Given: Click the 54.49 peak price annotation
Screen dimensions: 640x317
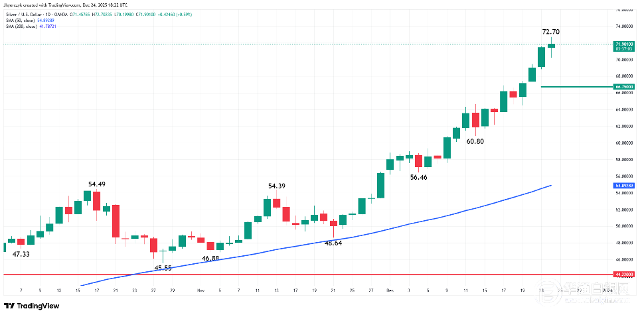Looking at the screenshot, I should pyautogui.click(x=98, y=184).
